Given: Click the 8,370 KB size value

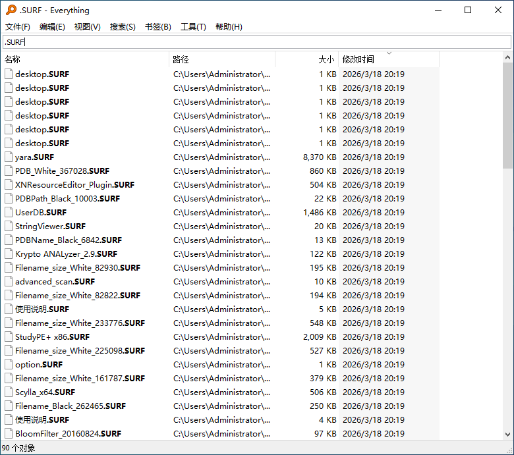Looking at the screenshot, I should [x=320, y=157].
